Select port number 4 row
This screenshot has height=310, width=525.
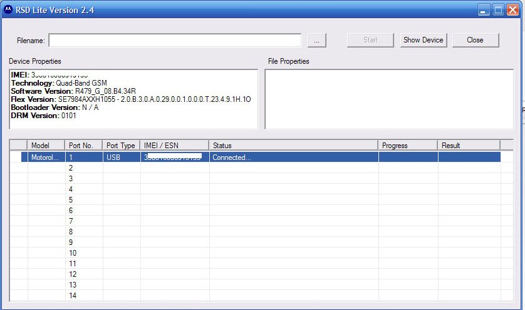pyautogui.click(x=261, y=189)
